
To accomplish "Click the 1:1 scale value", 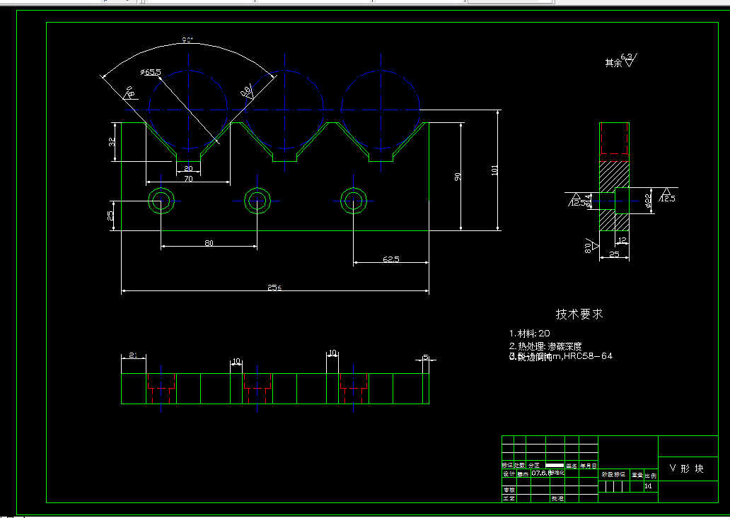I will coord(648,486).
